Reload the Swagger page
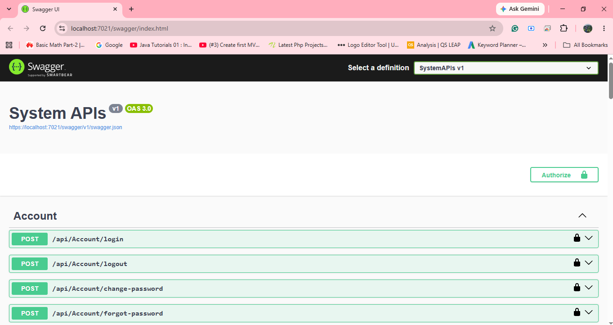The width and height of the screenshot is (613, 325). click(x=43, y=28)
